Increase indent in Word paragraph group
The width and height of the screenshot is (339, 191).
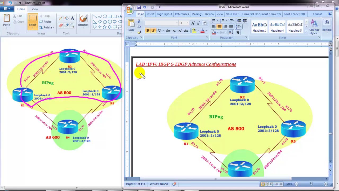coord(245,21)
